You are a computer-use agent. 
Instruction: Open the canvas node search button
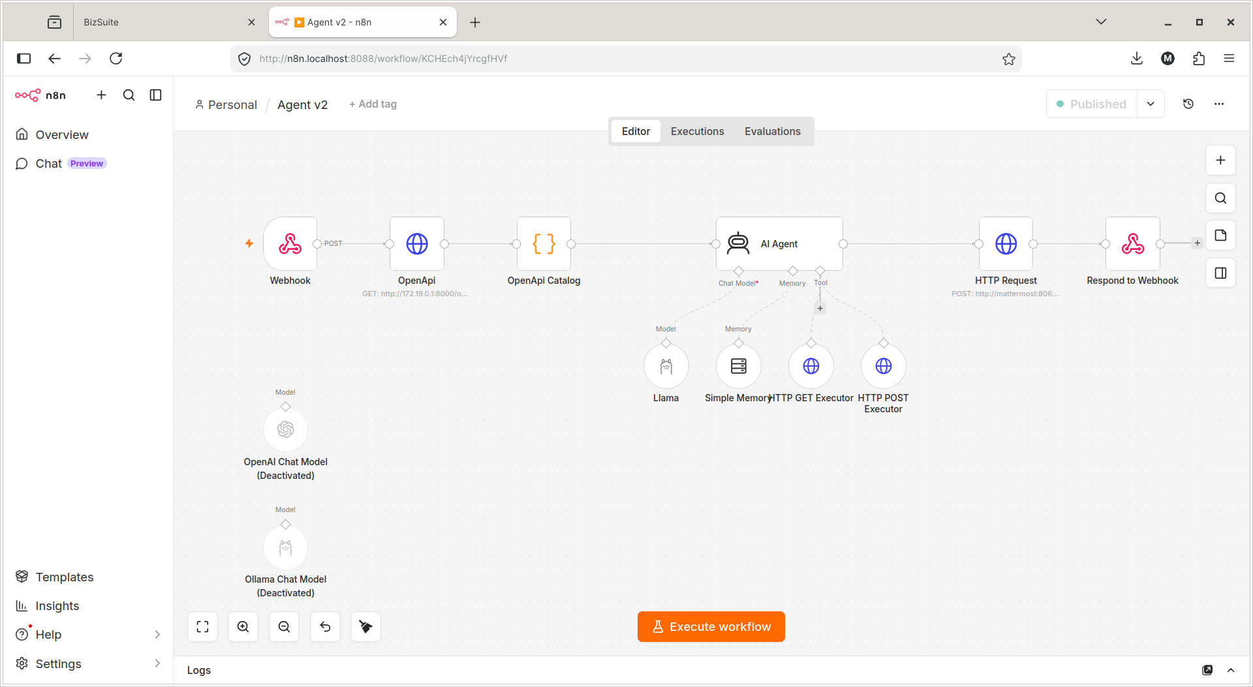1220,198
